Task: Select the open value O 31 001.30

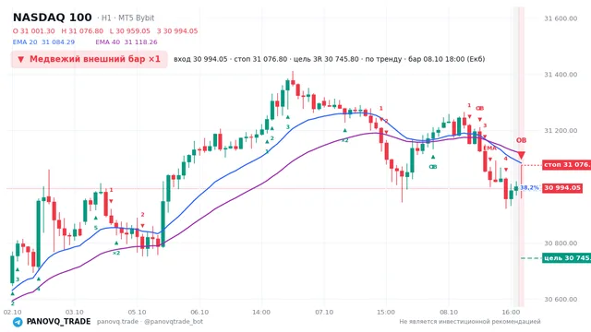Action: (33, 30)
